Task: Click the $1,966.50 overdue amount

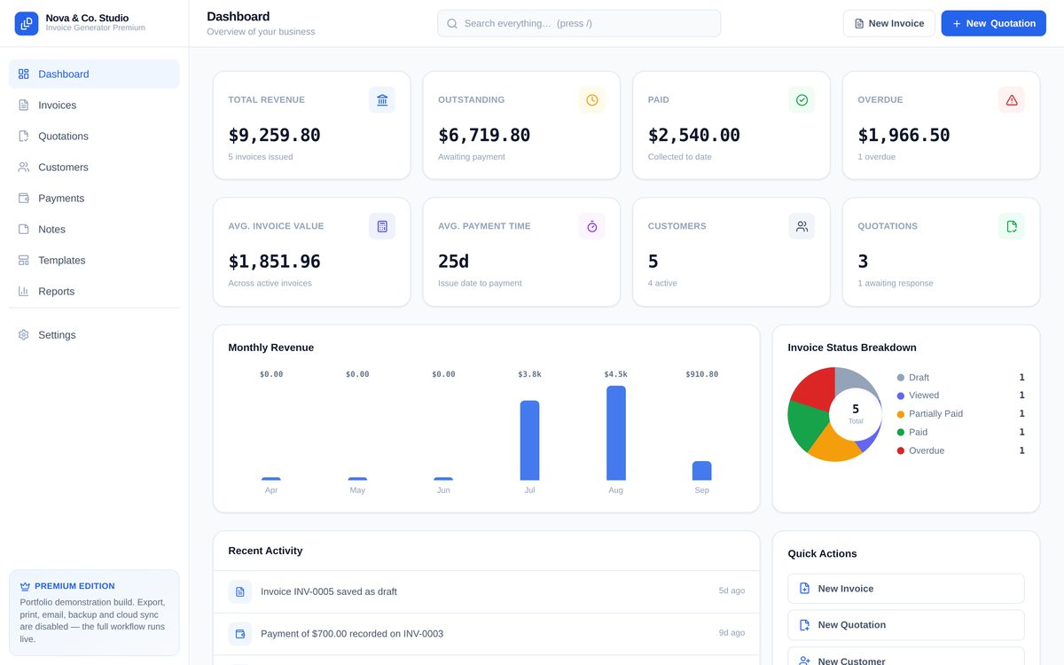Action: click(x=904, y=136)
